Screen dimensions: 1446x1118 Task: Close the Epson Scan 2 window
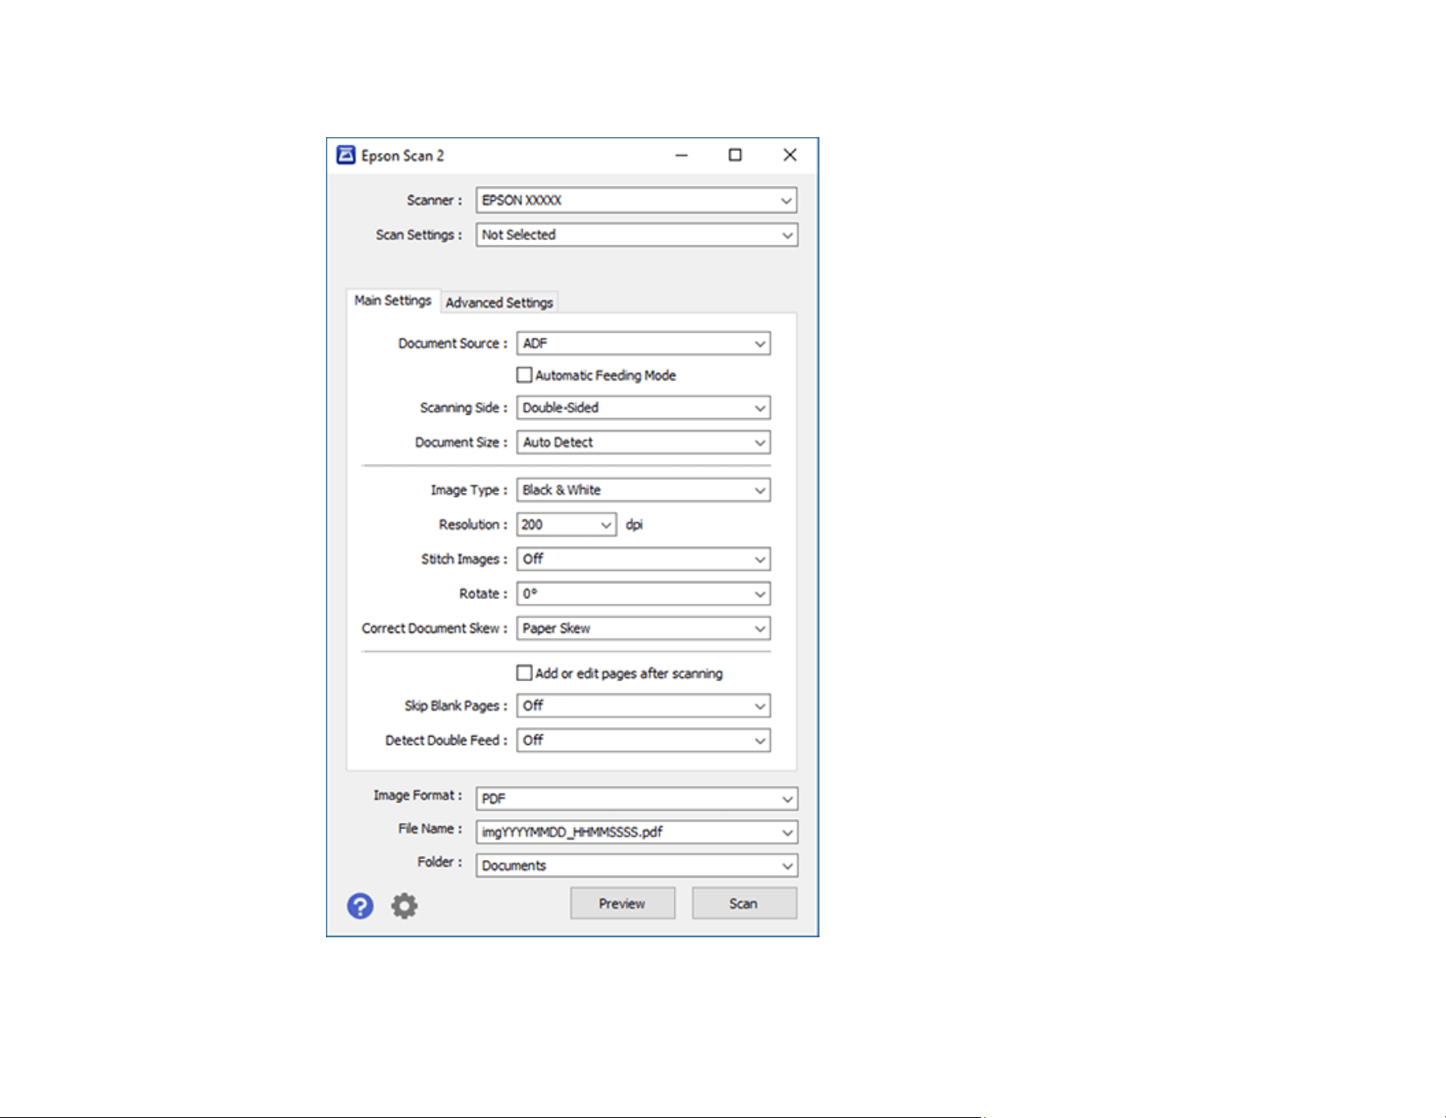point(790,155)
